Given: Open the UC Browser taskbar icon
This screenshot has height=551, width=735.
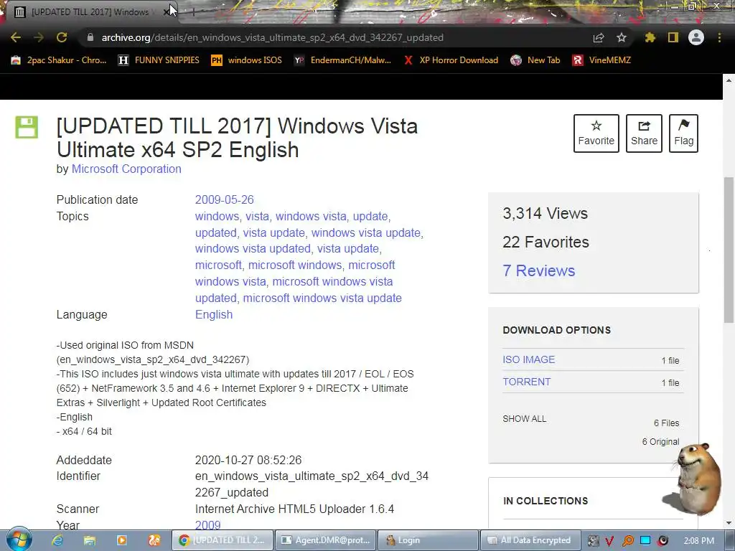Looking at the screenshot, I should pyautogui.click(x=154, y=540).
